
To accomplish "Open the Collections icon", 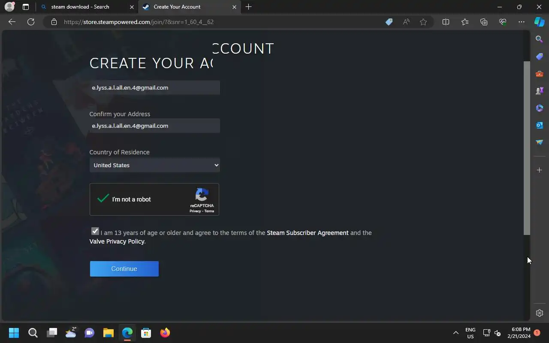I will [484, 22].
